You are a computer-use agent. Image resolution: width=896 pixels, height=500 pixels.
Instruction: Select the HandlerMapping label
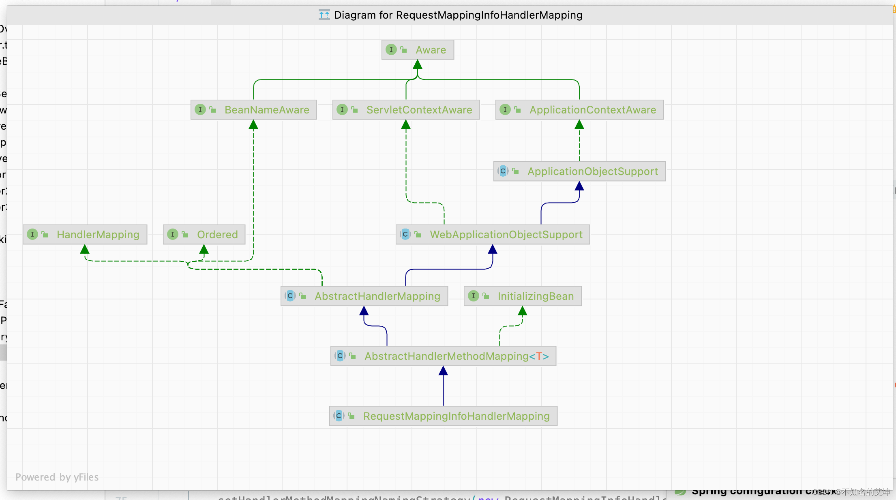coord(98,235)
